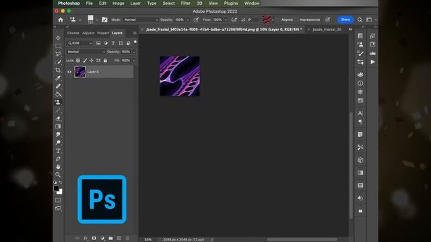Add layer mask at panel bottom
Screen dimensions: 431x242
(94, 238)
